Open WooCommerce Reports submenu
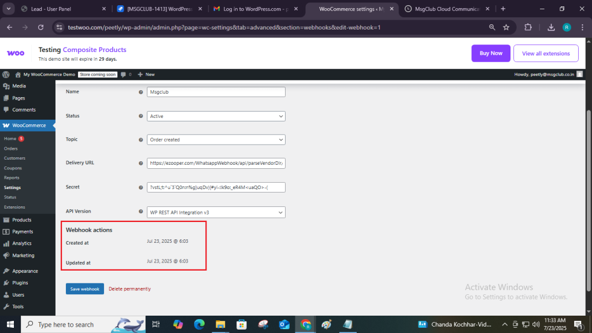 tap(12, 178)
